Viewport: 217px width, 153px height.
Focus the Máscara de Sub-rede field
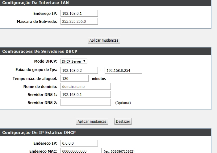pos(79,21)
